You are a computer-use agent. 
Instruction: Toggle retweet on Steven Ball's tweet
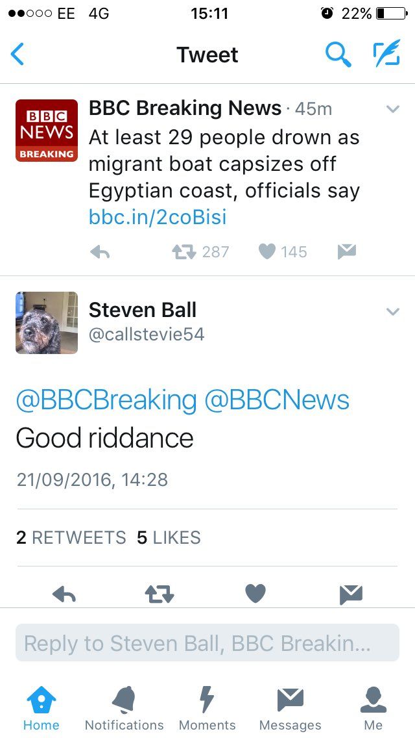point(160,594)
